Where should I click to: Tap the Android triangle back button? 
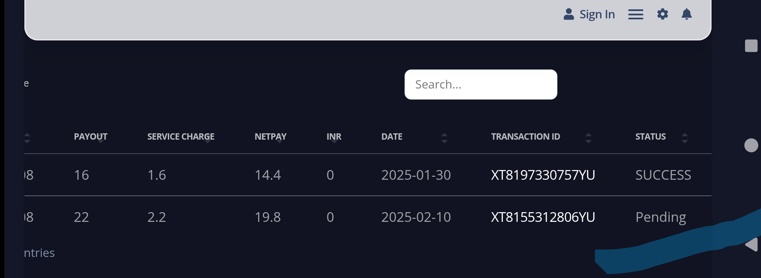coord(751,245)
